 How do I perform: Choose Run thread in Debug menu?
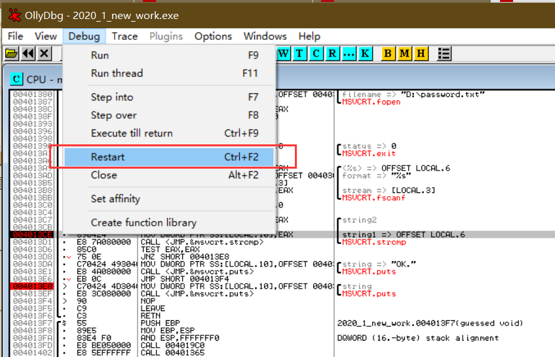point(169,73)
